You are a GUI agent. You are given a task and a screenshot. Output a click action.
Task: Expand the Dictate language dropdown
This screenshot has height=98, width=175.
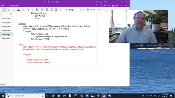tap(99, 10)
